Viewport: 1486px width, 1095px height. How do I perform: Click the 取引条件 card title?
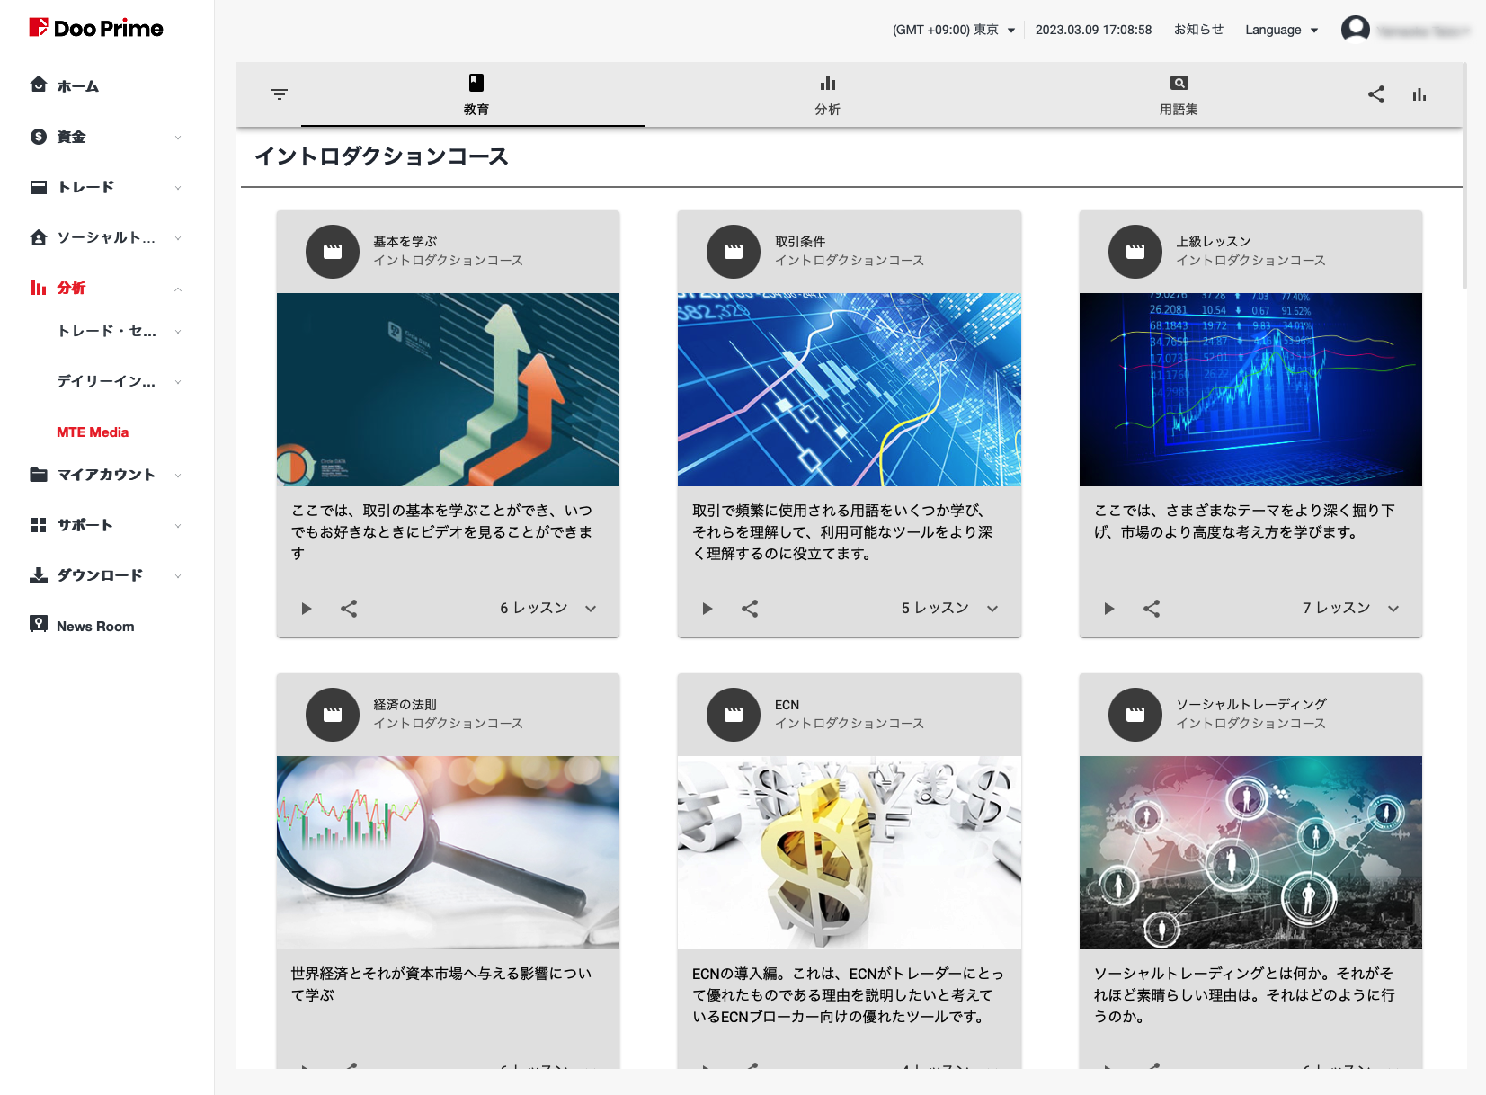[799, 242]
